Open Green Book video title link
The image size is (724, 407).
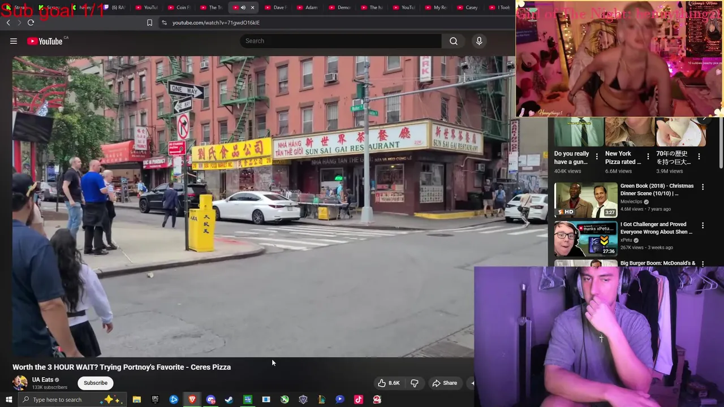657,189
